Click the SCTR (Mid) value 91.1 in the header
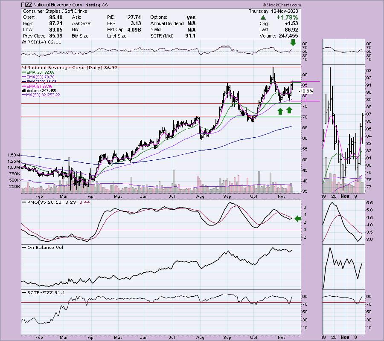 tap(190, 36)
